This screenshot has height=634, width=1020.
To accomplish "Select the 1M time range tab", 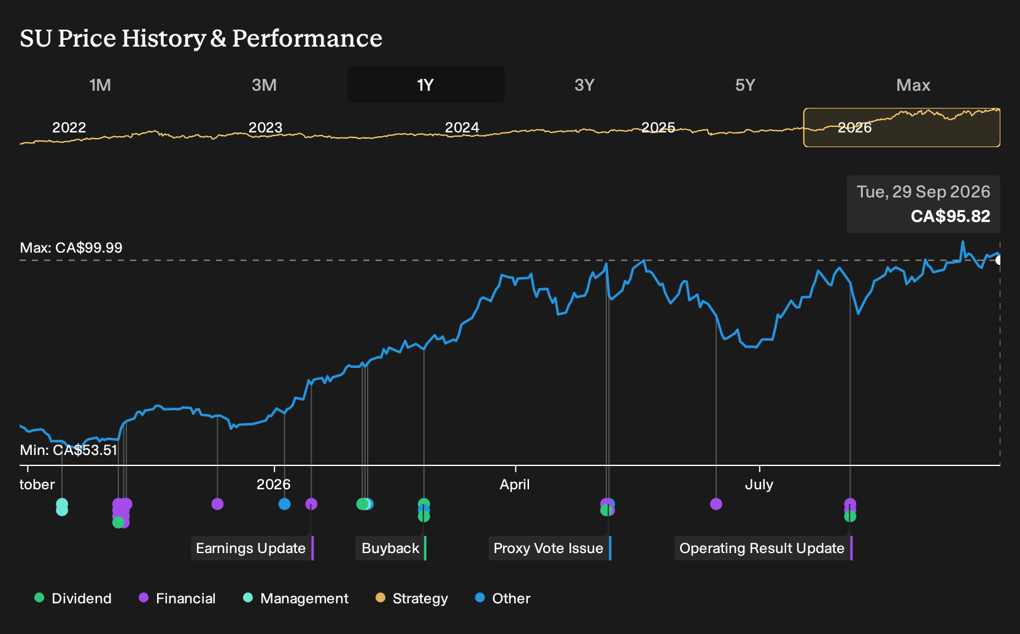I will [x=100, y=85].
